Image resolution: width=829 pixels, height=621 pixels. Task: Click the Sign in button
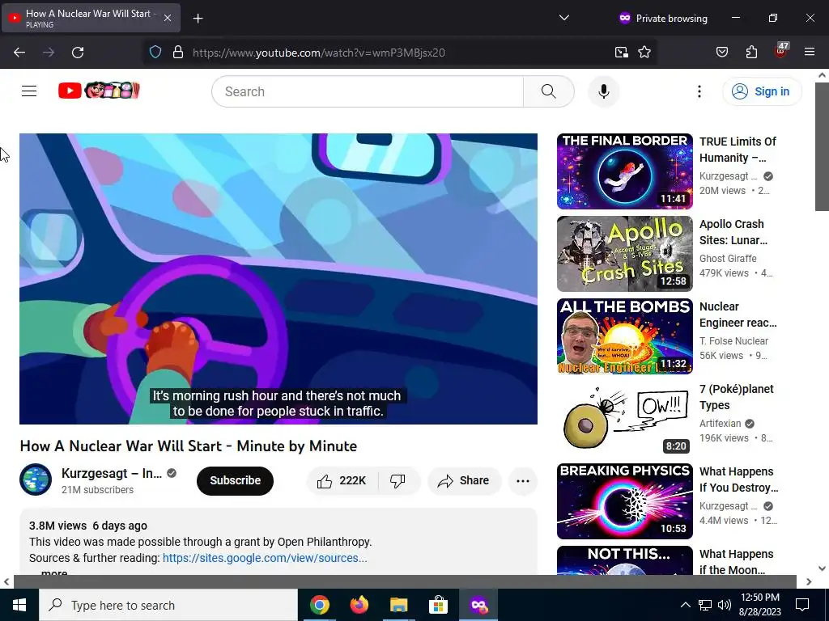[x=762, y=91]
